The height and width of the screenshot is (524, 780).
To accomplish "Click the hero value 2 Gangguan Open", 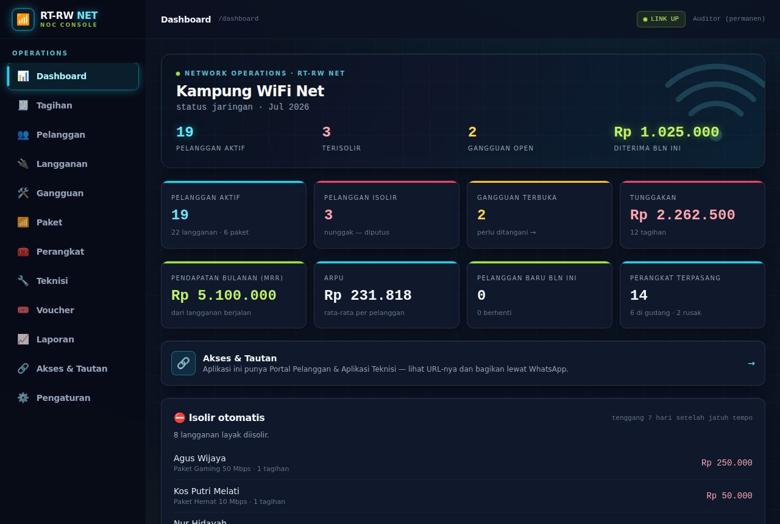I will click(472, 132).
